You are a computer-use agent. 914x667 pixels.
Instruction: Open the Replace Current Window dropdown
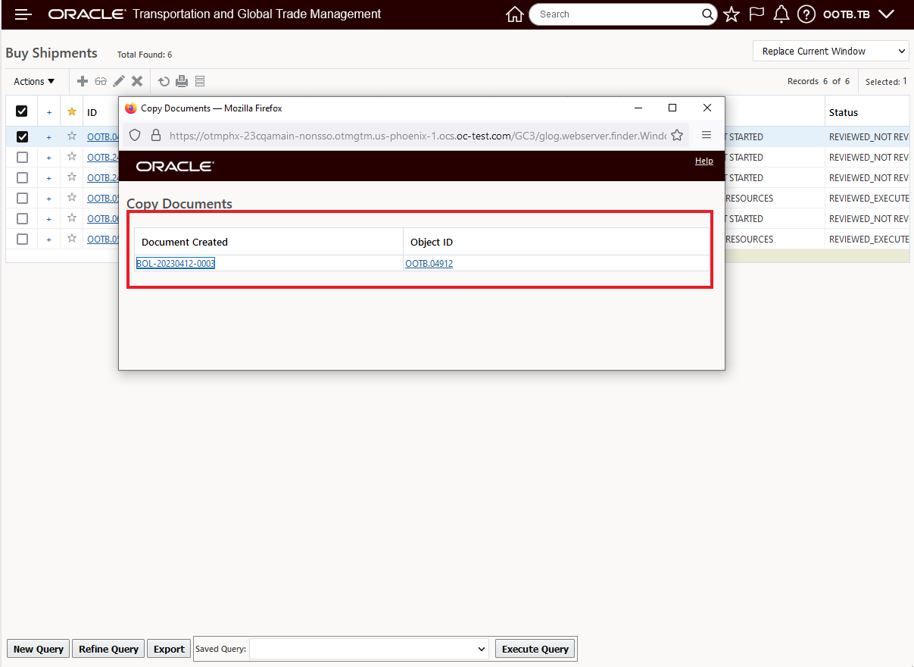[x=831, y=51]
